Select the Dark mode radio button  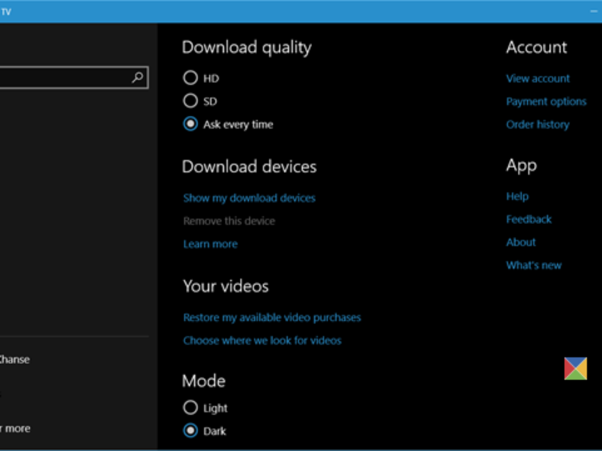[191, 431]
